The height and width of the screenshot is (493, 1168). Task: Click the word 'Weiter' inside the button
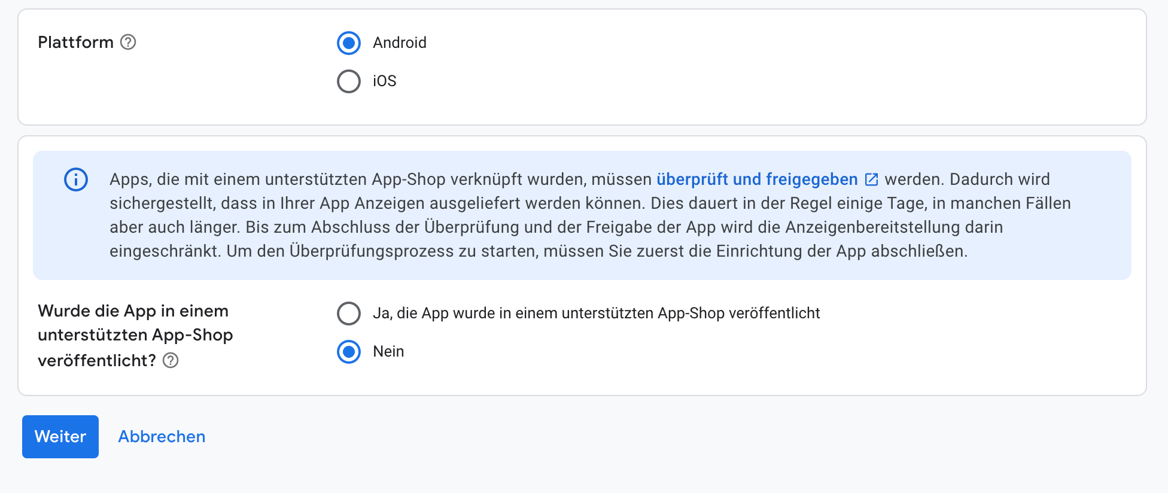coord(60,437)
